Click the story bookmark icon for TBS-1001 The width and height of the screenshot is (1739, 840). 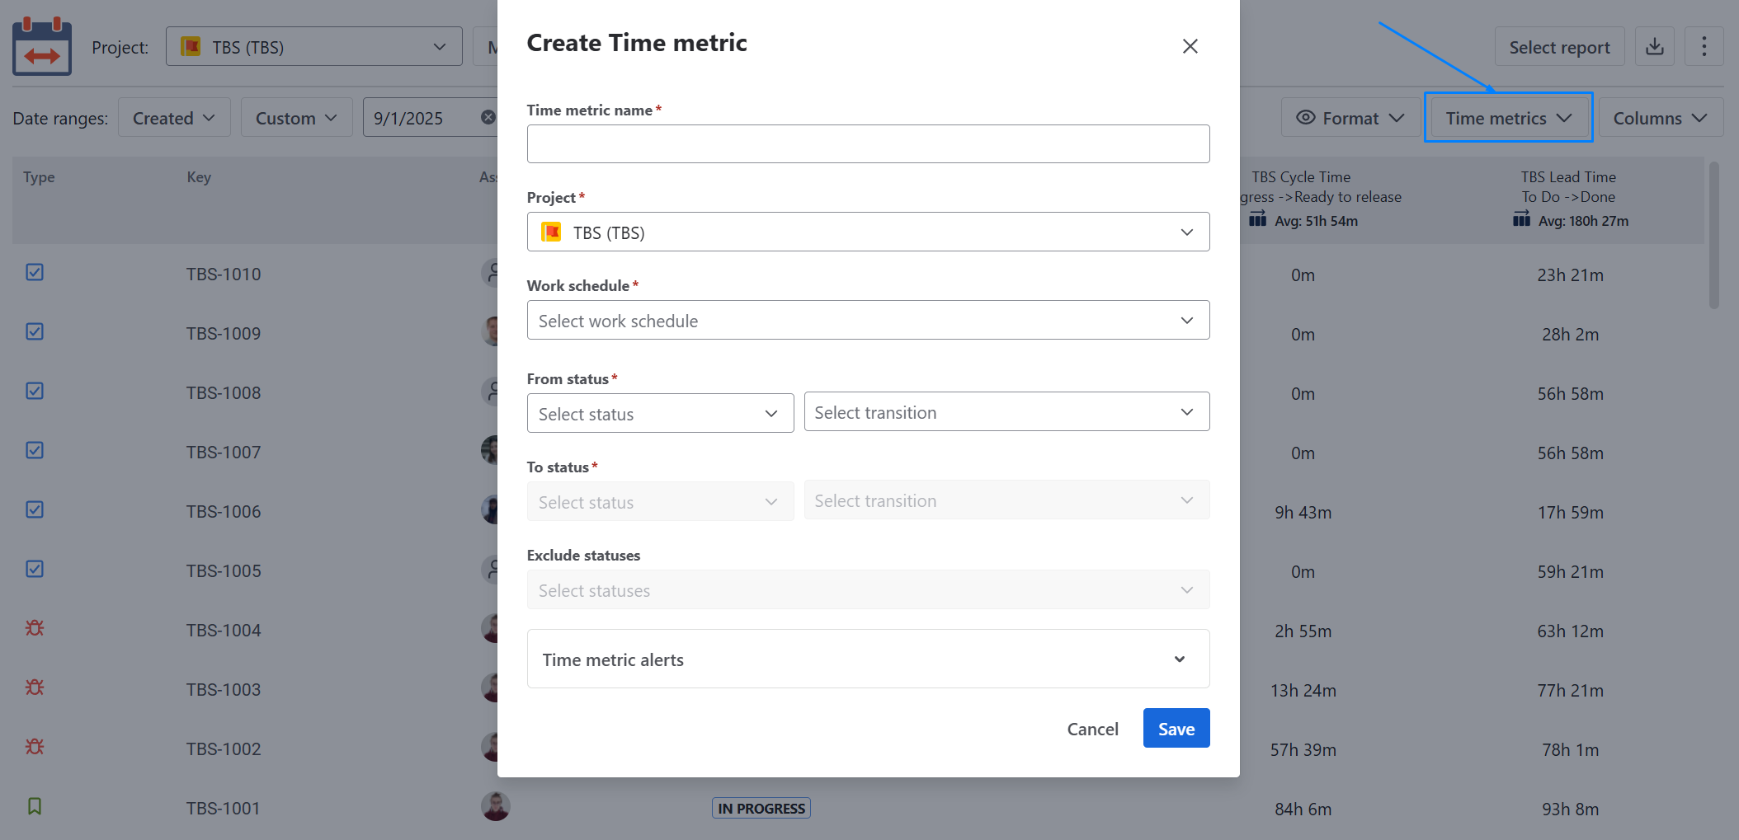click(35, 806)
